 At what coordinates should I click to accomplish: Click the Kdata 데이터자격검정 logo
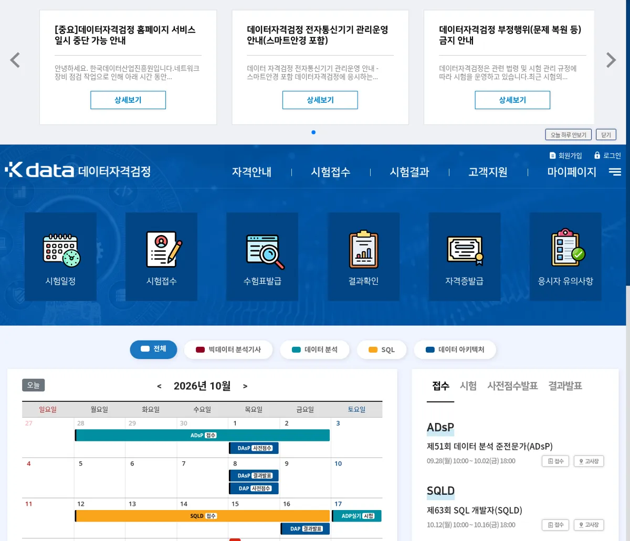click(x=78, y=171)
